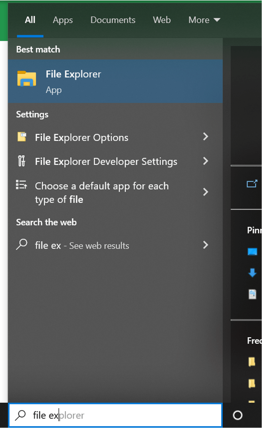Open the pinned Downloads arrow icon
The image size is (262, 428).
click(x=252, y=273)
